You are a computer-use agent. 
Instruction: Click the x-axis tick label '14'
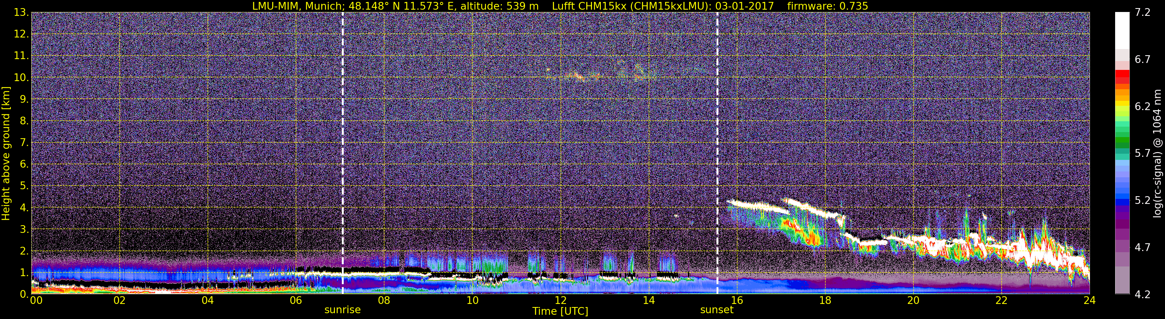648,300
